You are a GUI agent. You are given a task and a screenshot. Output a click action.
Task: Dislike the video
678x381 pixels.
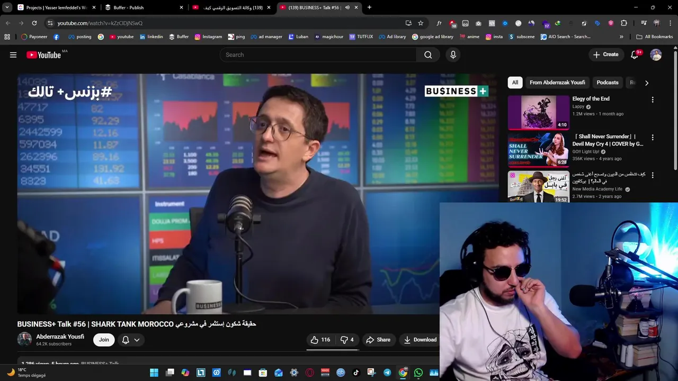(347, 340)
